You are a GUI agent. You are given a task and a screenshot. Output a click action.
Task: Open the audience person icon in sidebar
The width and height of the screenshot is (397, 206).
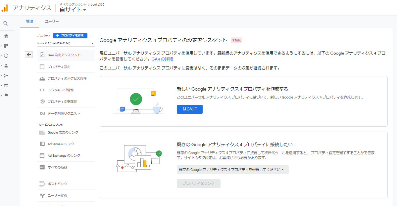6,66
